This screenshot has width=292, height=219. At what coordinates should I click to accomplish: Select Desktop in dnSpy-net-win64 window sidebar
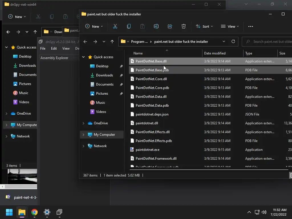[22, 56]
